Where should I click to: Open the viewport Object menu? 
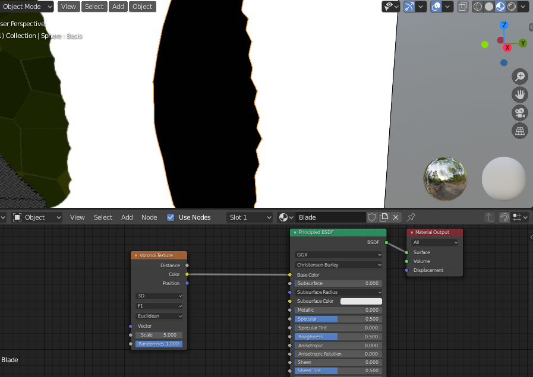[x=142, y=7]
